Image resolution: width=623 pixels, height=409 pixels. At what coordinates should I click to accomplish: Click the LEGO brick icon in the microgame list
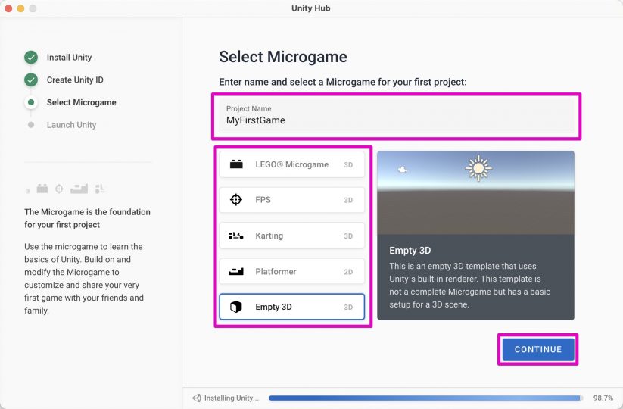236,164
